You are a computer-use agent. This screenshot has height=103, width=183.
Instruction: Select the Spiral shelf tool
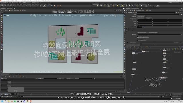point(58,6)
